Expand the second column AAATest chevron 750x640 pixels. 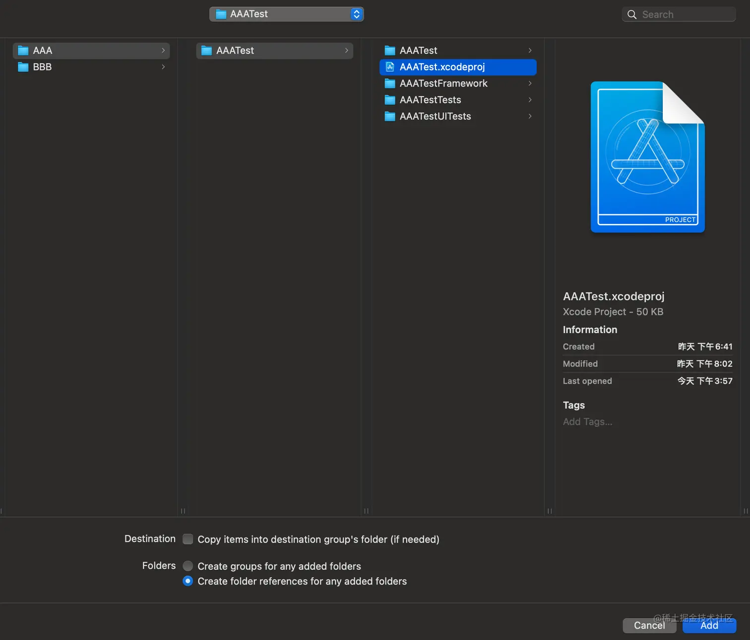pyautogui.click(x=347, y=51)
